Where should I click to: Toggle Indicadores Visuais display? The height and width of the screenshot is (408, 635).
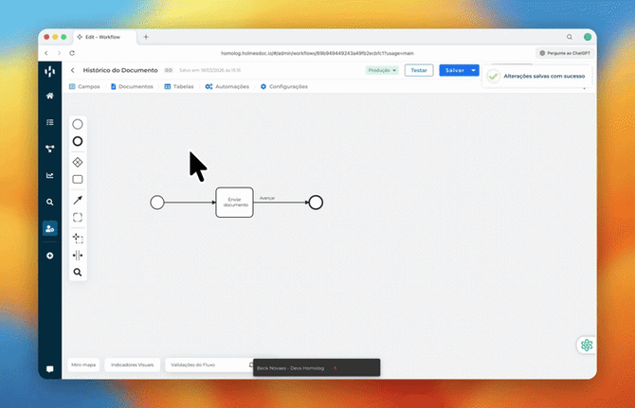(x=132, y=364)
